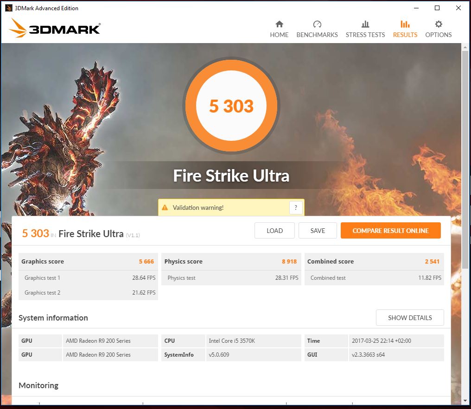Open the HOME tab label
This screenshot has height=409, width=471.
point(279,35)
